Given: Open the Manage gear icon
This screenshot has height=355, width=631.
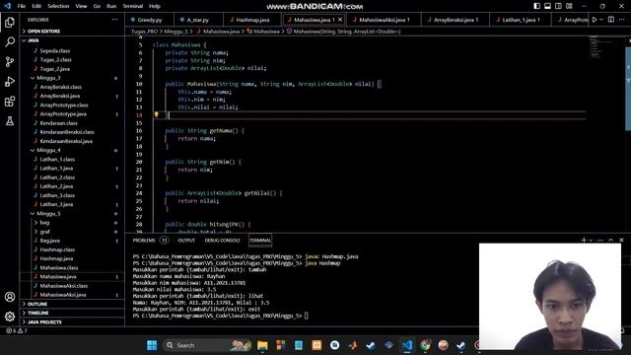Looking at the screenshot, I should tap(10, 317).
